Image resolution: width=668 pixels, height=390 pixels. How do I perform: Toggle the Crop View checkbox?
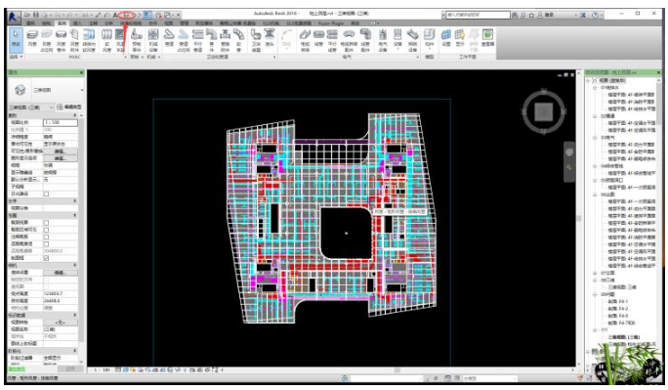click(x=46, y=223)
